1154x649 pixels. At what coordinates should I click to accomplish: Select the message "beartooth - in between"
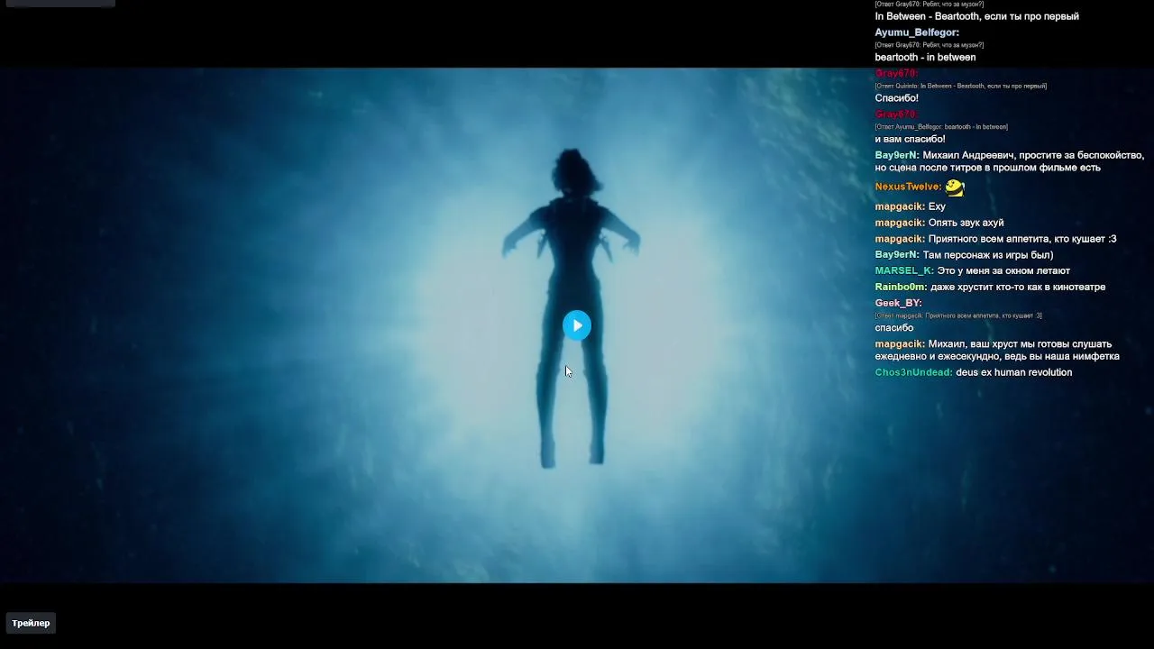tap(925, 57)
